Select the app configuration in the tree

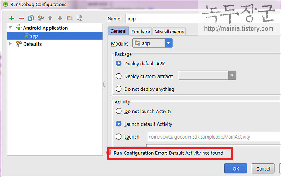[x=55, y=36]
